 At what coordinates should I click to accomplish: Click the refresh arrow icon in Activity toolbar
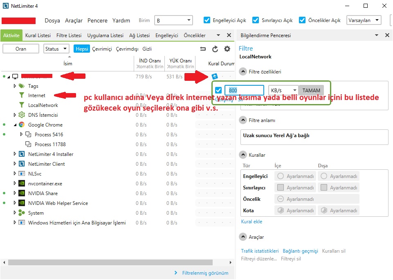pyautogui.click(x=215, y=49)
